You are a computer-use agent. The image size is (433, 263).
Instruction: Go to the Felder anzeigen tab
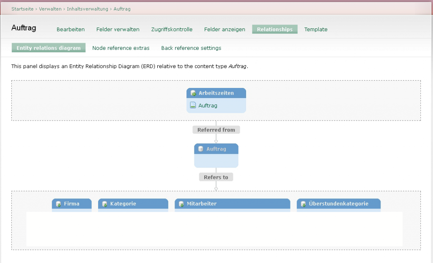pyautogui.click(x=225, y=29)
